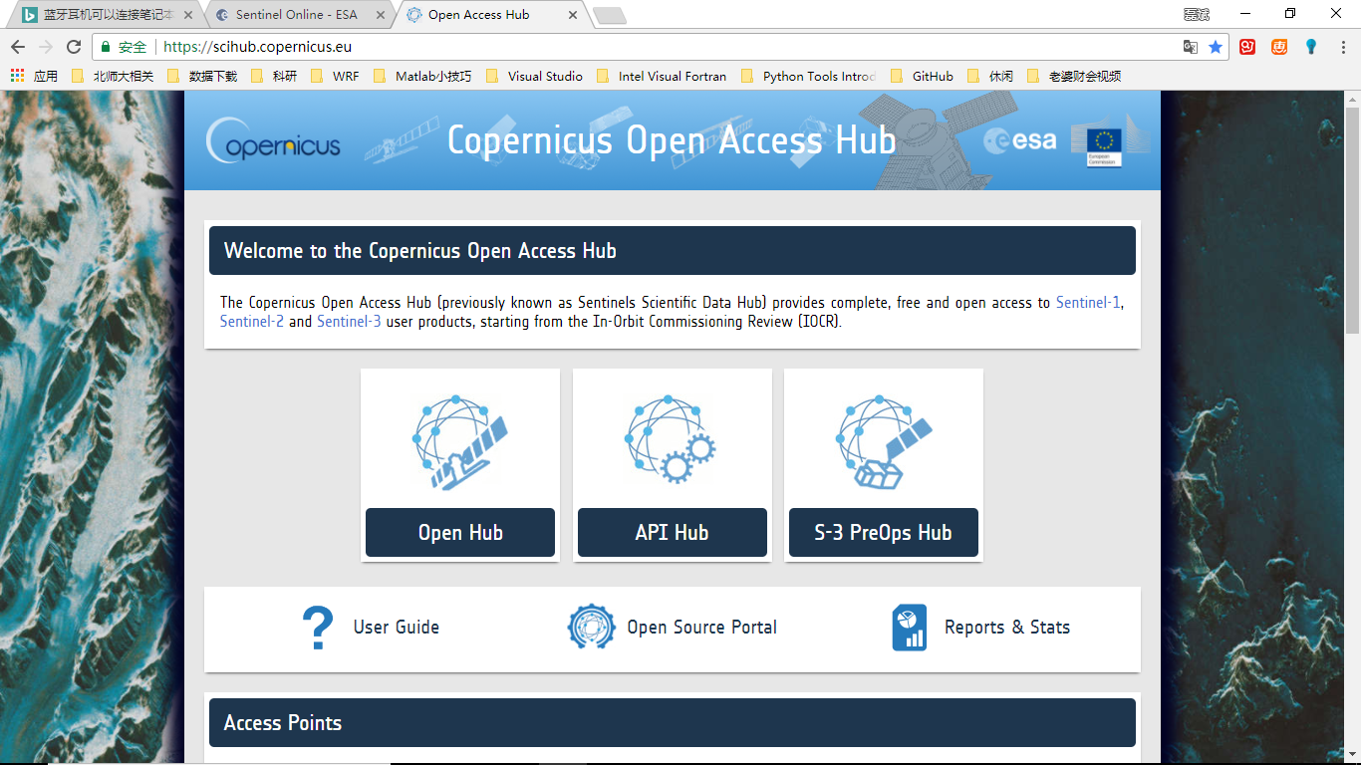Click the secure lock icon in address bar
Screen dimensions: 1361x765
tap(106, 47)
